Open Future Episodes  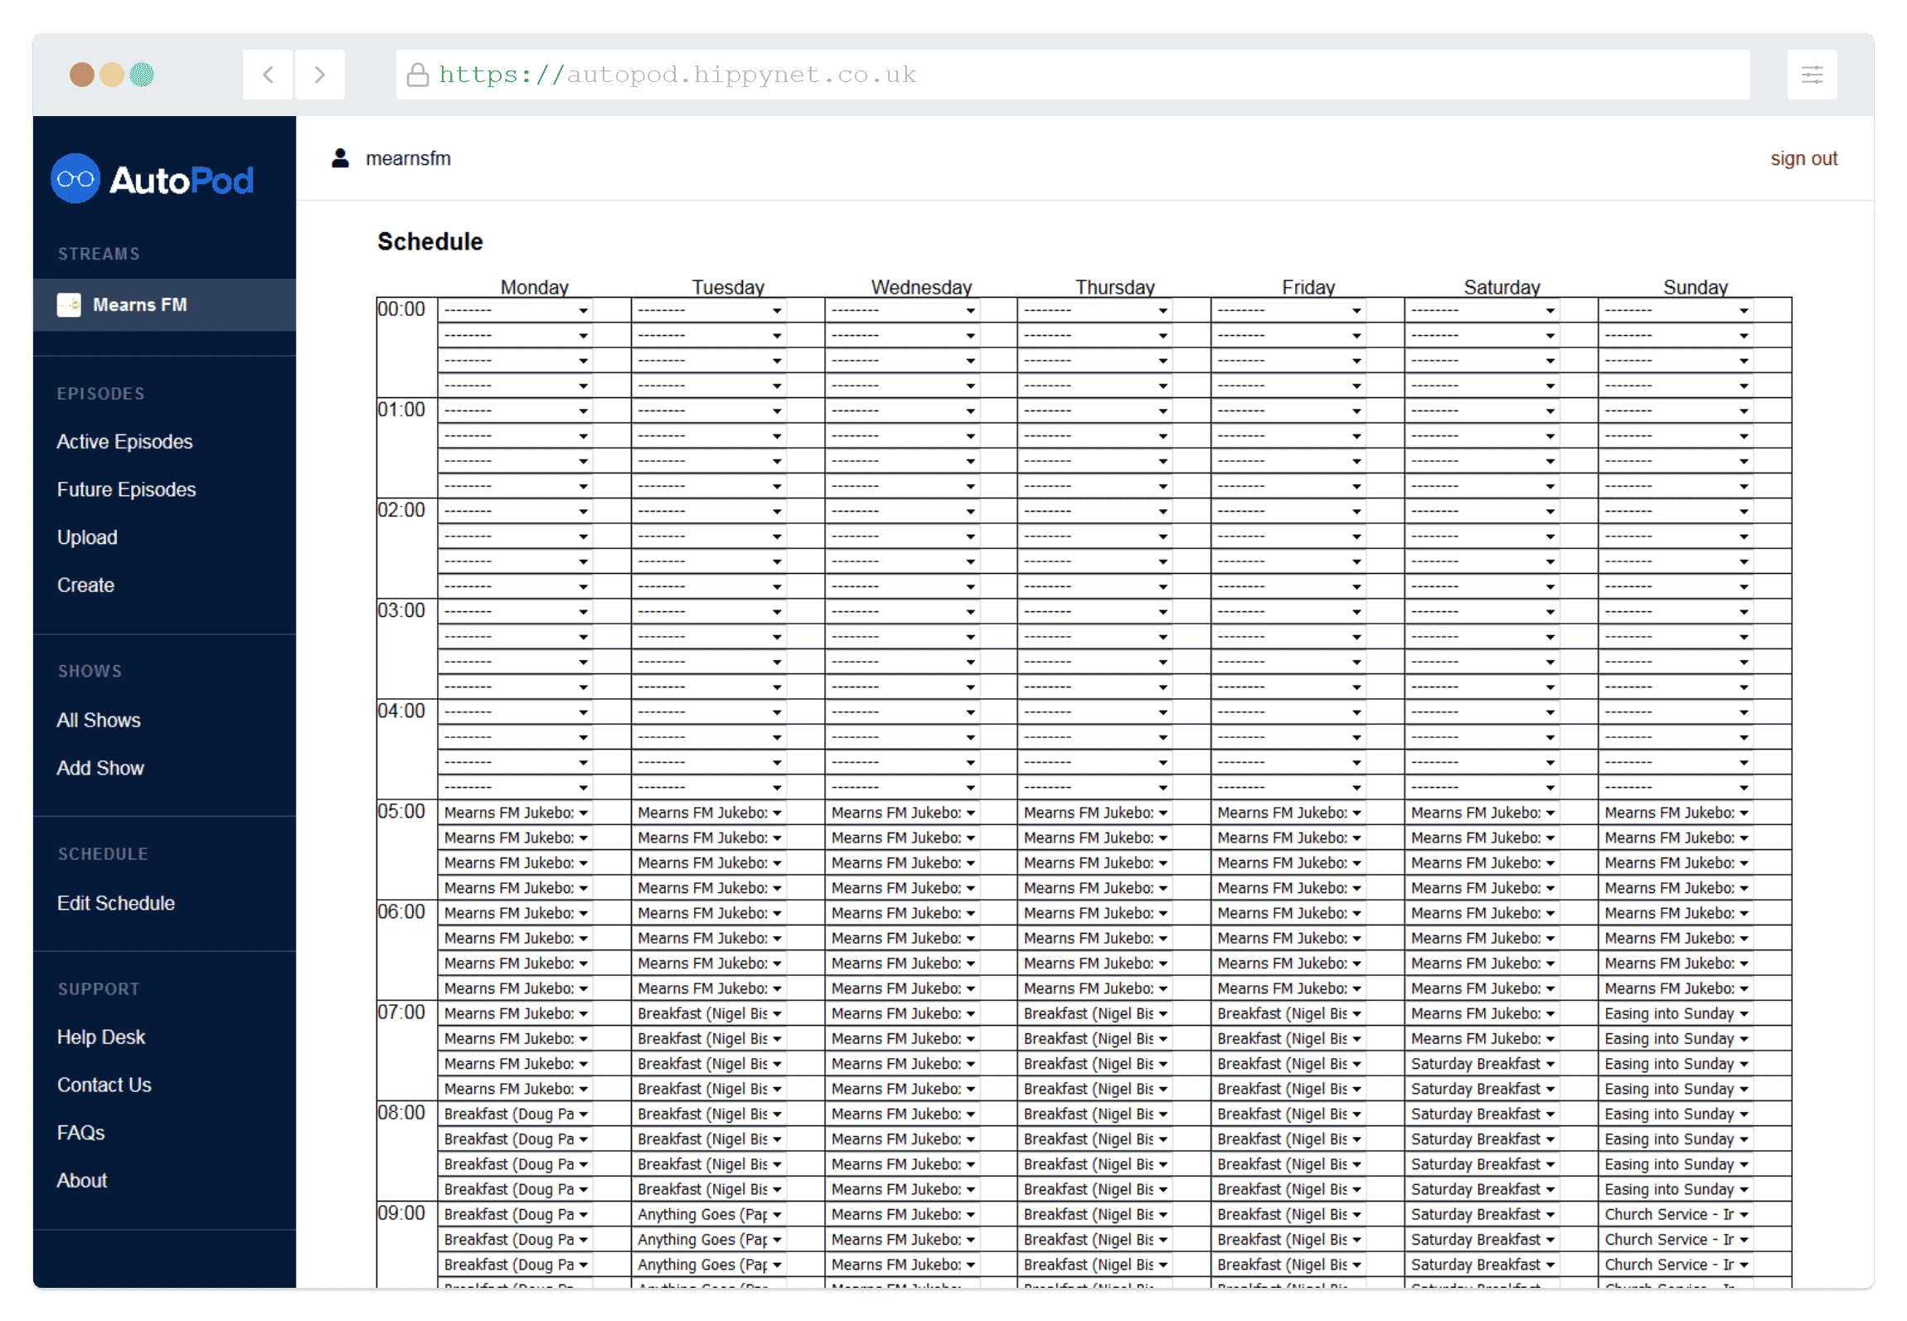point(126,489)
